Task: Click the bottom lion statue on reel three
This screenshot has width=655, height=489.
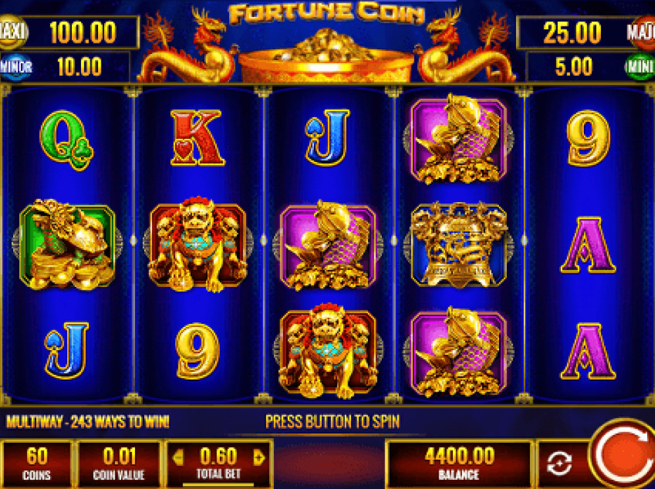Action: pos(328,351)
